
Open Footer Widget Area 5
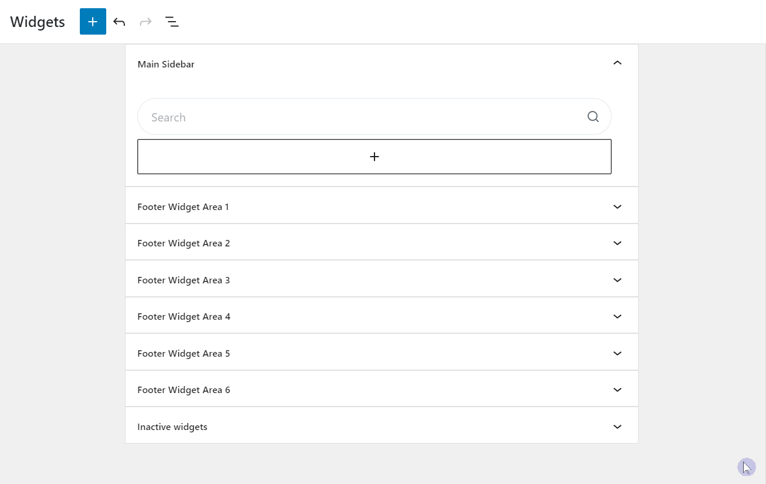click(x=617, y=353)
